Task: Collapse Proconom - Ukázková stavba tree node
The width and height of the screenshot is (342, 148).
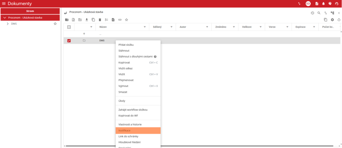Action: point(5,17)
